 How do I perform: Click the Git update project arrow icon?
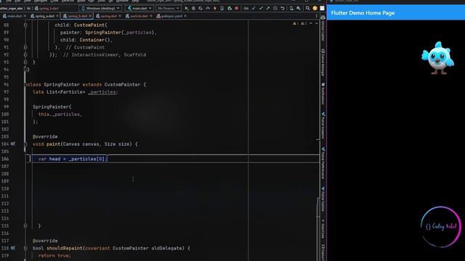pos(254,8)
